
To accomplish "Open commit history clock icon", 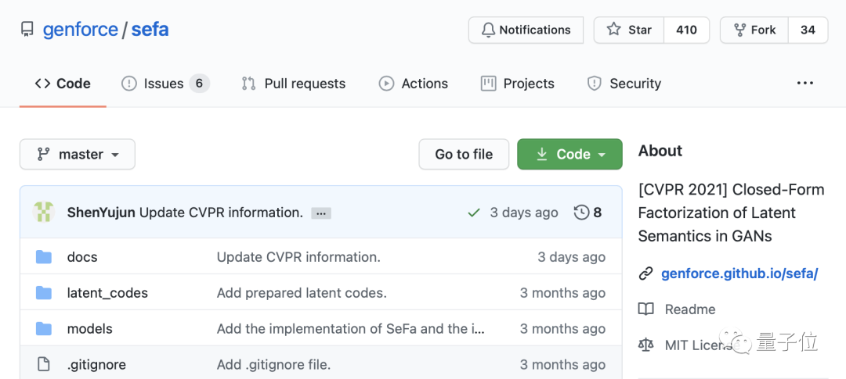I will (581, 213).
